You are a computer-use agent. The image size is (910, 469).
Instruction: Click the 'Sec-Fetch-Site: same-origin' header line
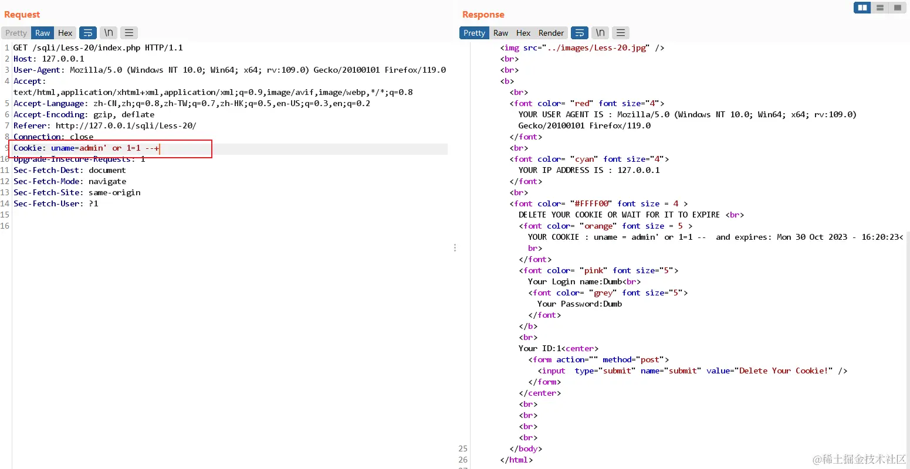77,192
